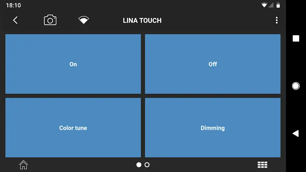Open the LINA TOUCH title area
The height and width of the screenshot is (172, 306).
pos(142,20)
